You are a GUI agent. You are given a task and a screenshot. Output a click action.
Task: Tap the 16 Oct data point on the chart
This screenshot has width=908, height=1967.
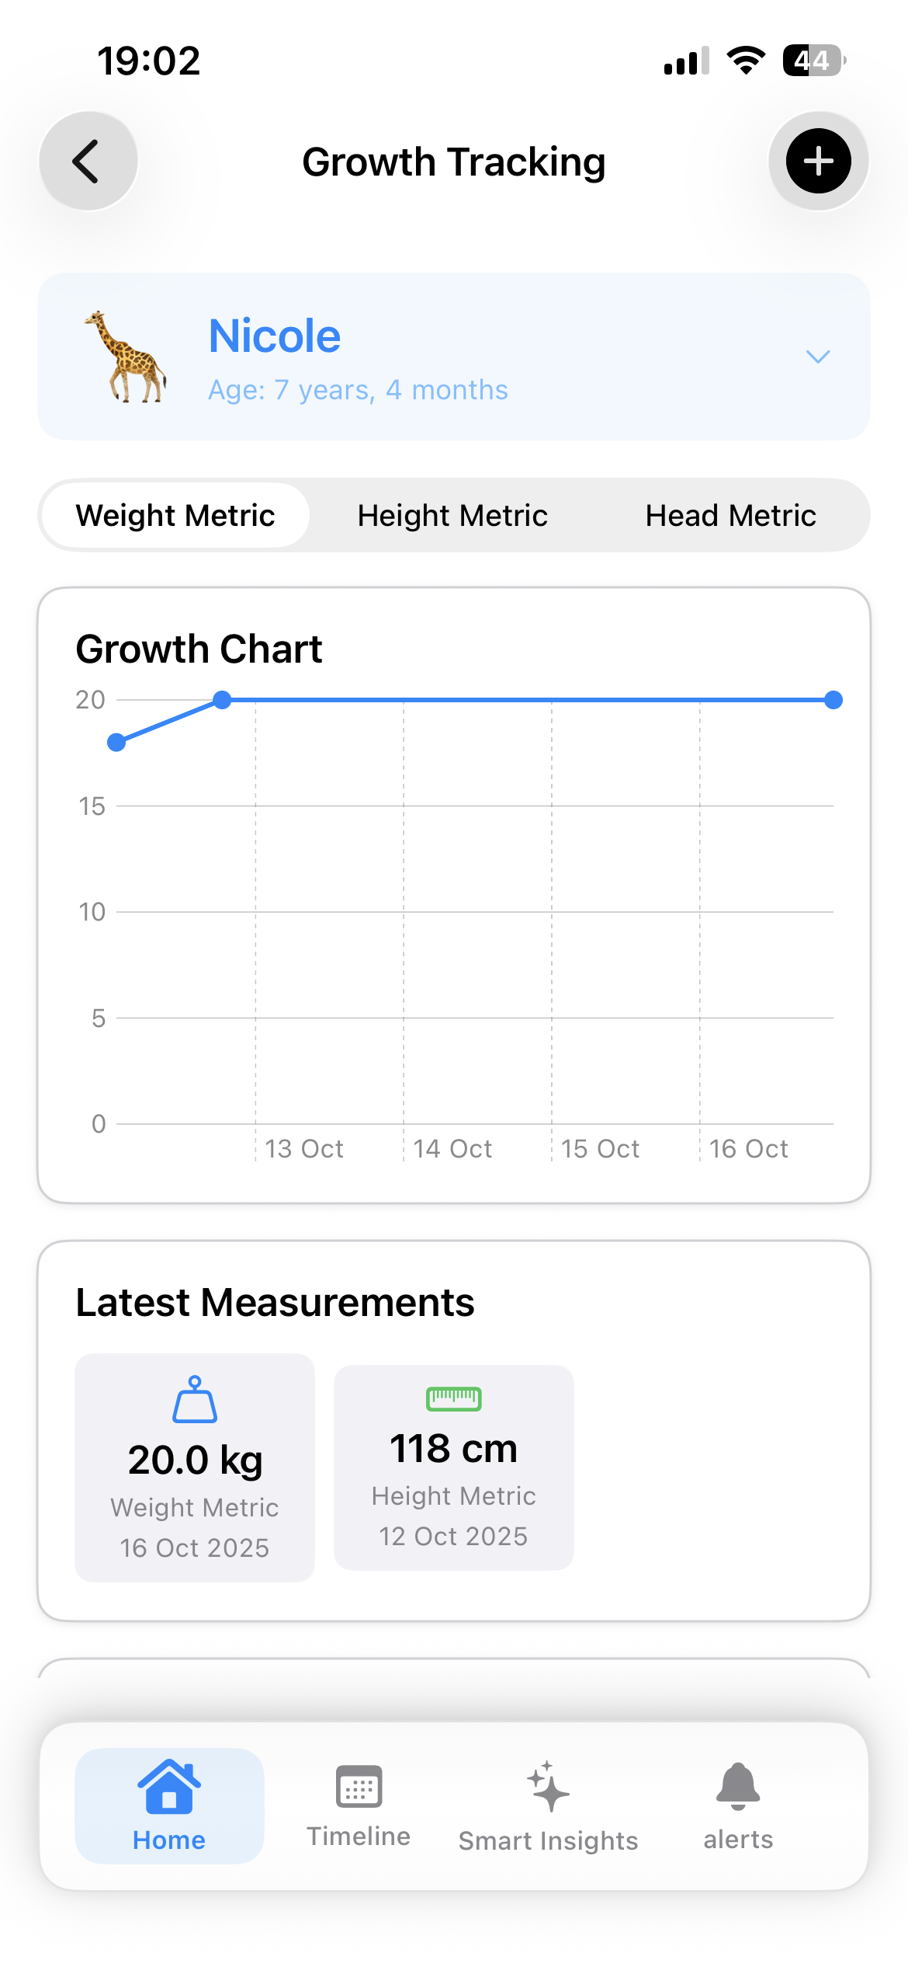pos(833,700)
